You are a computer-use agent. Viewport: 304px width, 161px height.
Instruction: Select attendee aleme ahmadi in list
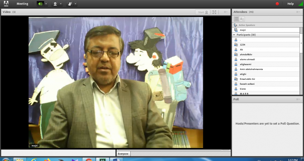click(247, 59)
